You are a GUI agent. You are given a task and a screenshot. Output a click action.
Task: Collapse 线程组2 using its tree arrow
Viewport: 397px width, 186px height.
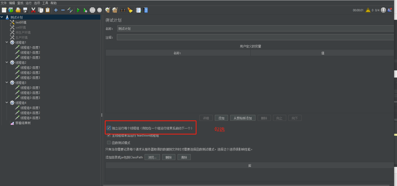click(x=7, y=62)
